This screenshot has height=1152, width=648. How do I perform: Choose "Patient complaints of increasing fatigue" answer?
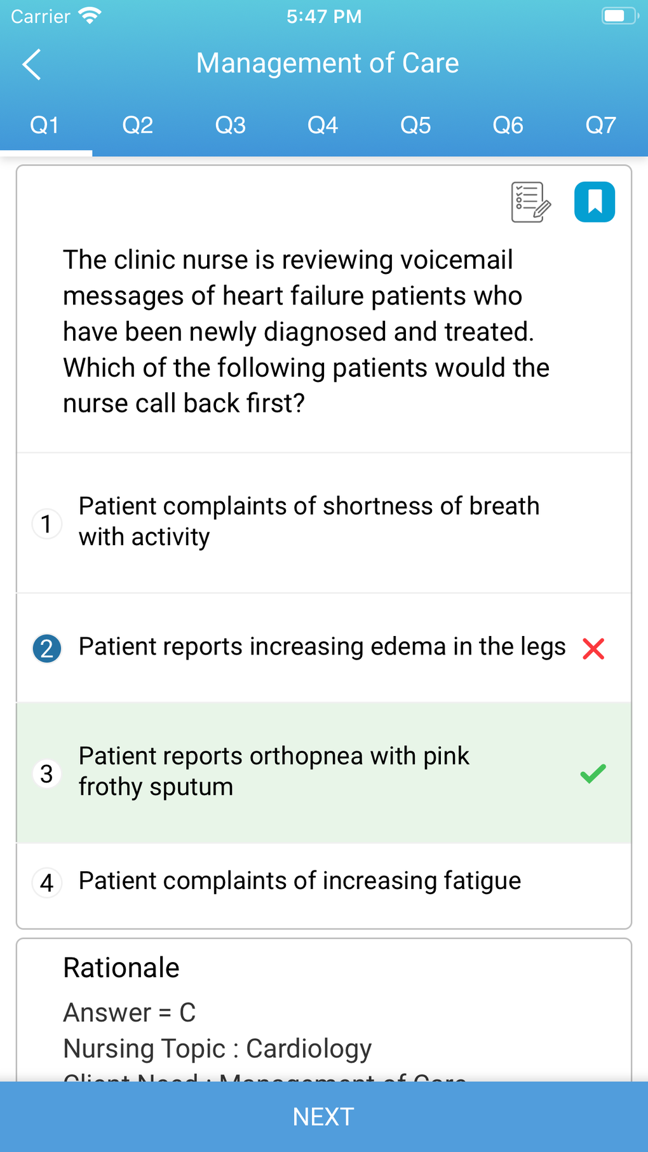click(x=299, y=881)
